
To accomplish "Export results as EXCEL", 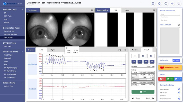I will tap(170, 79).
